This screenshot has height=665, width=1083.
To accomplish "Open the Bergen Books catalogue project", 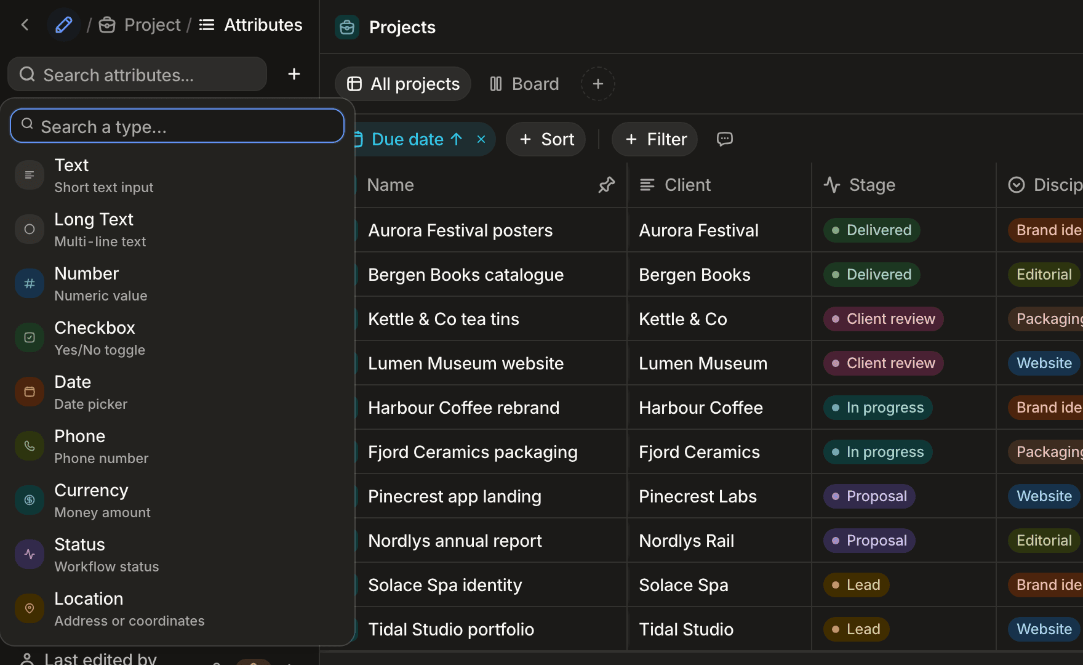I will click(x=466, y=275).
